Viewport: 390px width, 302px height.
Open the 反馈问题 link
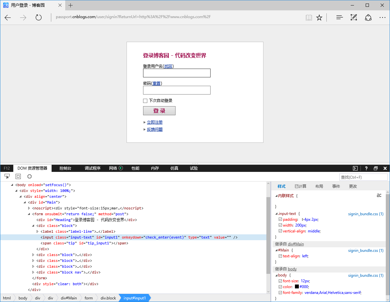click(155, 129)
